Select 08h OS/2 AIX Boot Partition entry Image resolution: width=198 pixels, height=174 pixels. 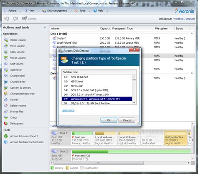97,103
